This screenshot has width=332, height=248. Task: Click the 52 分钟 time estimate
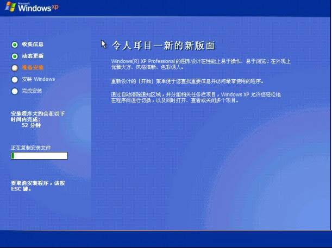pos(31,125)
